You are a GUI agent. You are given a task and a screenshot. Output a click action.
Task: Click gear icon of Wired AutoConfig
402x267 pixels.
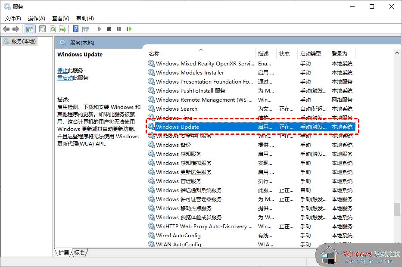[152, 235]
